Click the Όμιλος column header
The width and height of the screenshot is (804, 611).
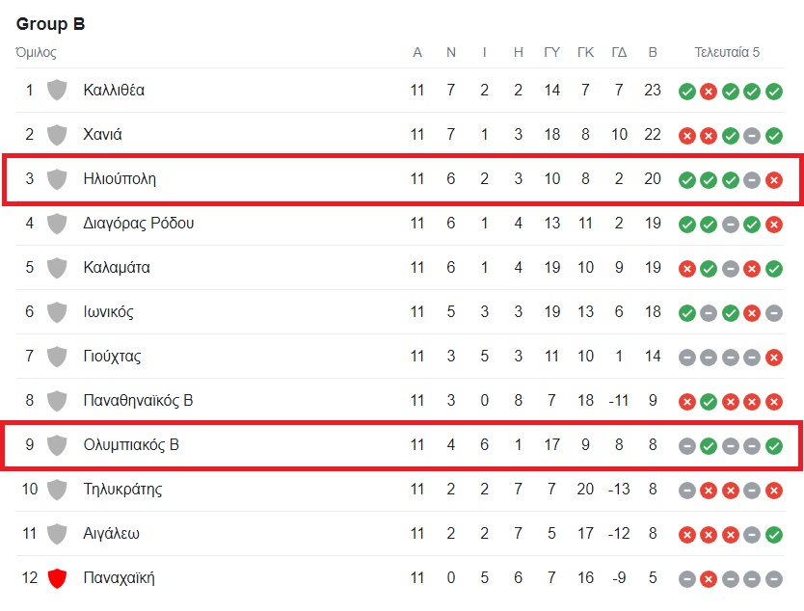36,52
